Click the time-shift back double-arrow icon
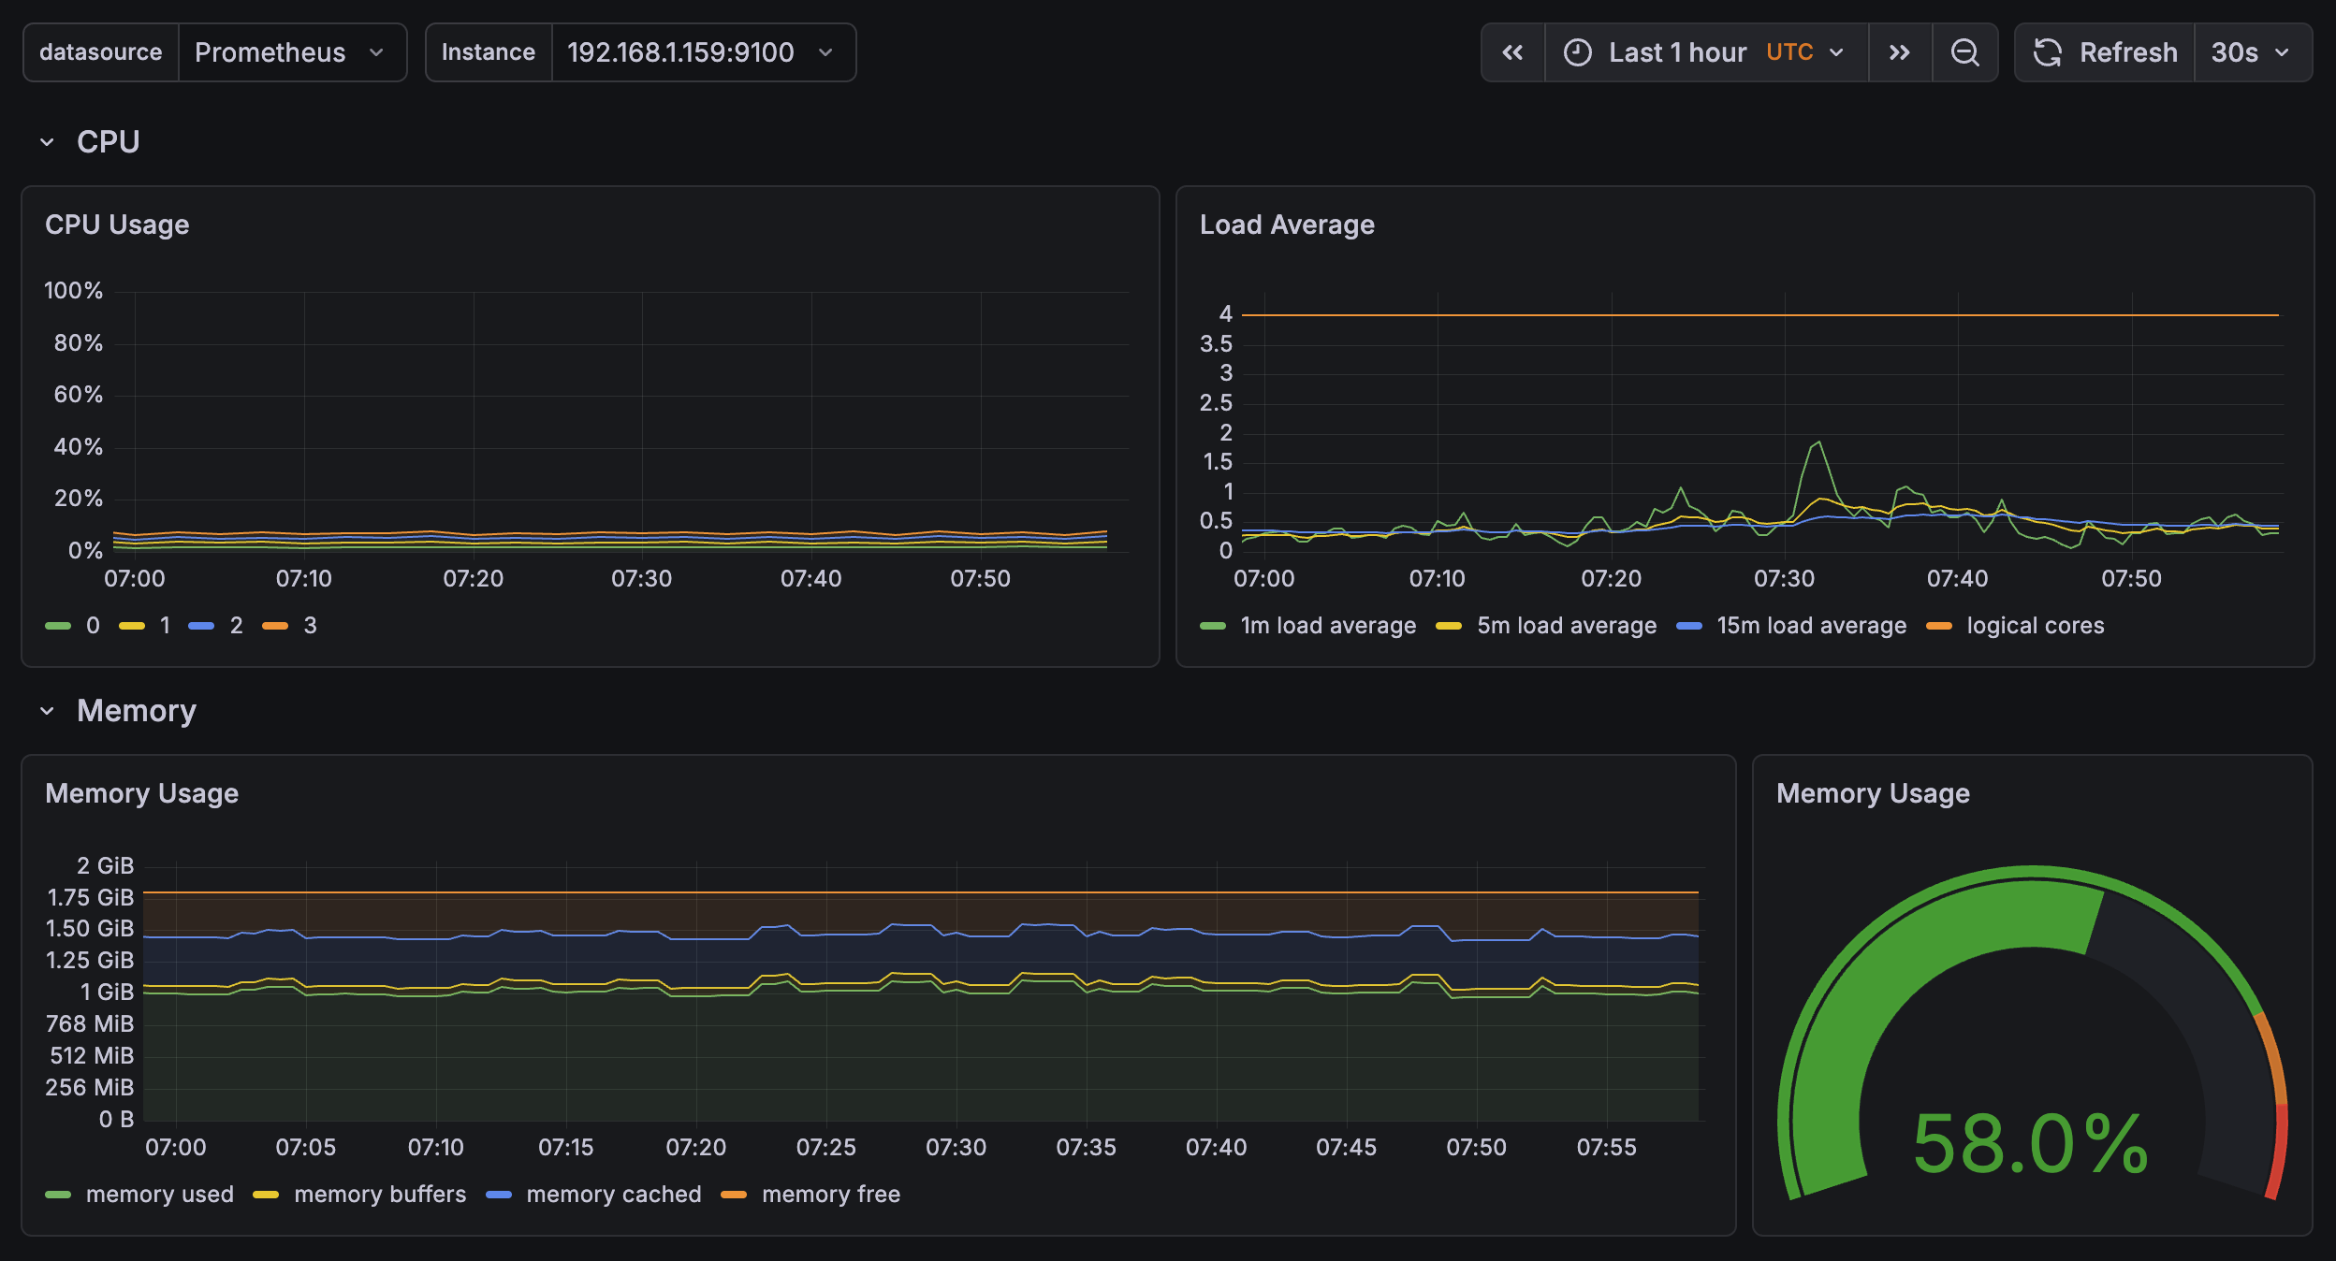The width and height of the screenshot is (2336, 1261). [1513, 52]
